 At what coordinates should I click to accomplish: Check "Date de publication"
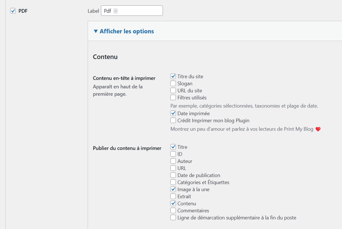coord(173,175)
